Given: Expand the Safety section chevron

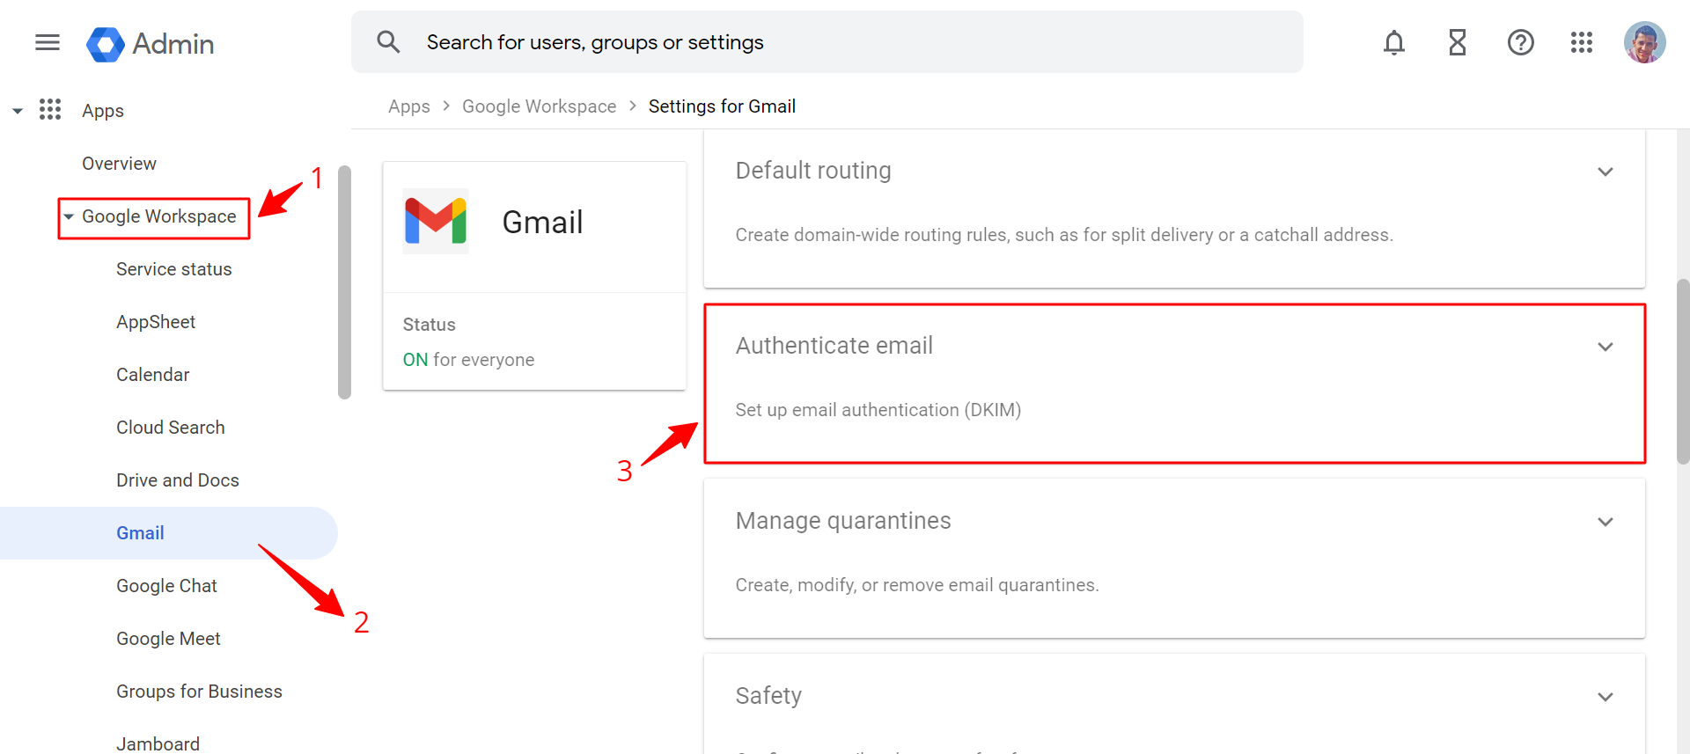Looking at the screenshot, I should click(x=1605, y=697).
